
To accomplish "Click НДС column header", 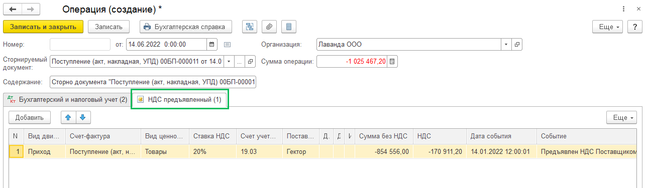I will [440, 136].
